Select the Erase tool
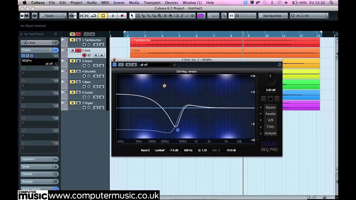 (x=154, y=16)
